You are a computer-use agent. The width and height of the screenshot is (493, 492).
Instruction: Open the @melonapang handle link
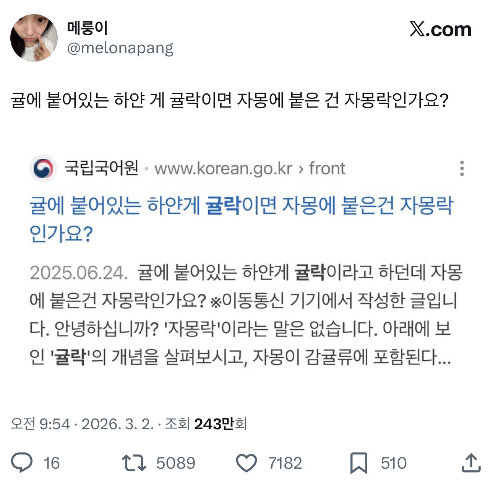pyautogui.click(x=120, y=48)
